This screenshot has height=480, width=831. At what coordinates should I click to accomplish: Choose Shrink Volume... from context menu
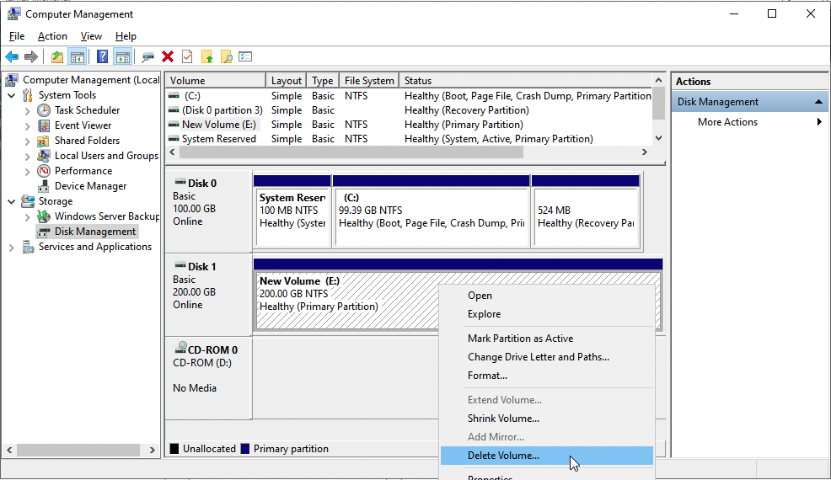click(547, 419)
